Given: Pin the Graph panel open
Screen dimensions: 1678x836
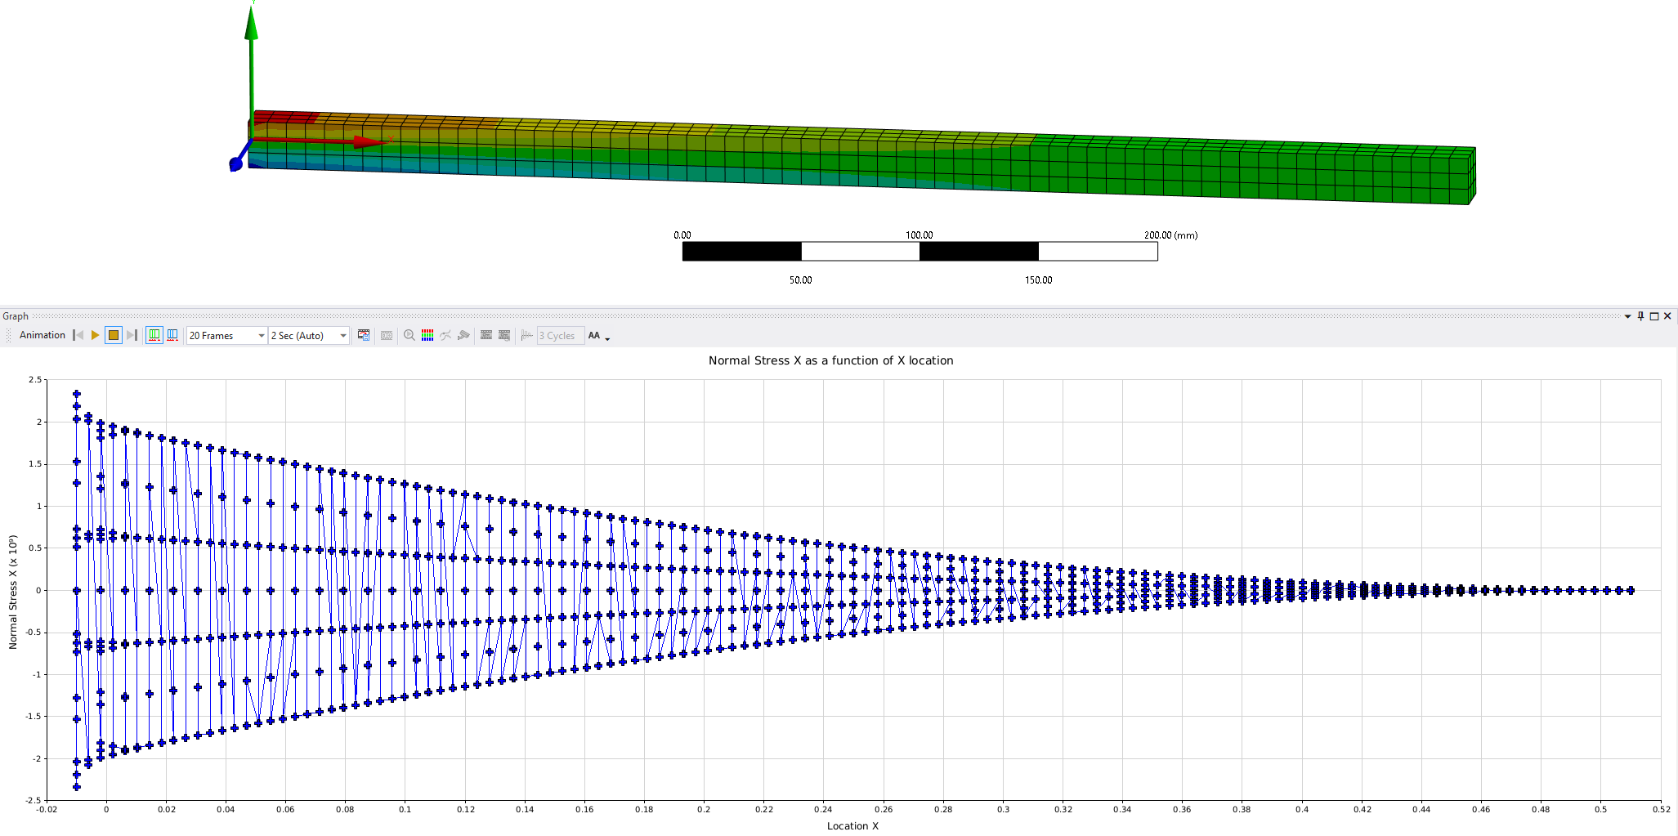Looking at the screenshot, I should (x=1641, y=316).
